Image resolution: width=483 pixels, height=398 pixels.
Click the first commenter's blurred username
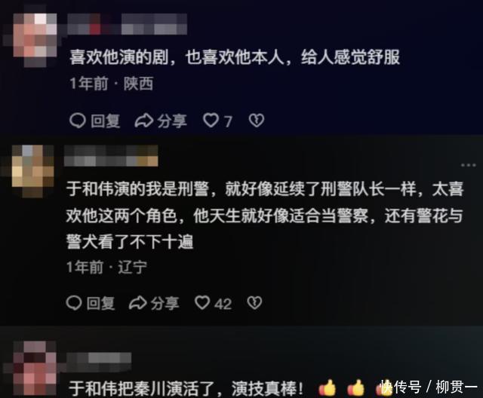pyautogui.click(x=128, y=23)
